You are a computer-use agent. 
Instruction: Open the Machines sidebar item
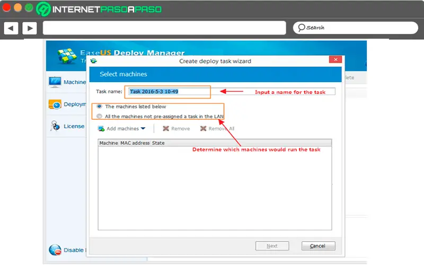click(x=75, y=82)
